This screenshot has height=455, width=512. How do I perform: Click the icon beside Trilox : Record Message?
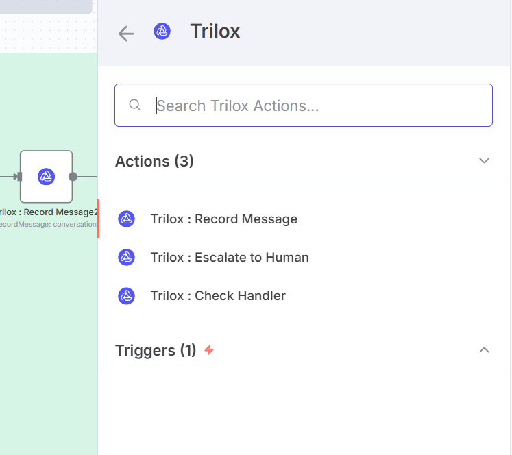pos(126,219)
